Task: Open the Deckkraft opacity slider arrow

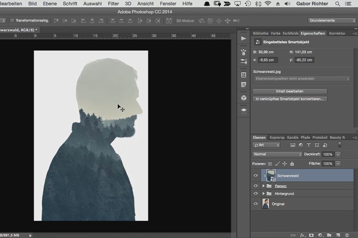Action: point(338,154)
